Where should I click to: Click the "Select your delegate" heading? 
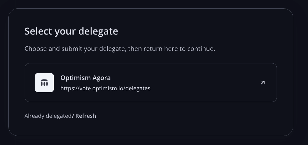coord(71,31)
